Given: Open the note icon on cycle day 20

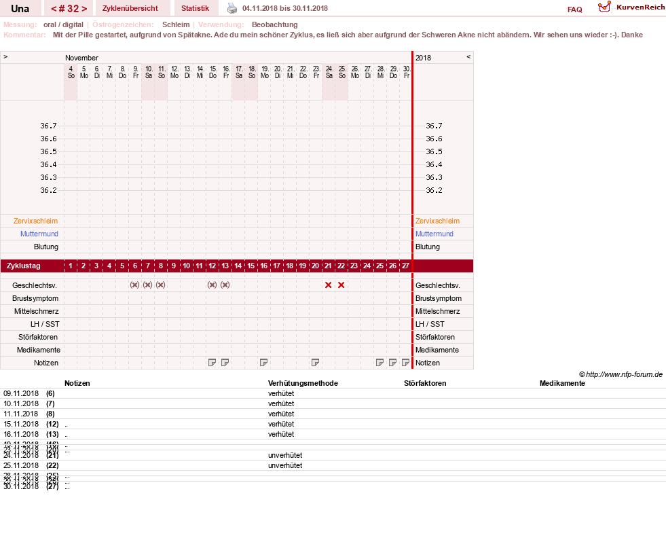Looking at the screenshot, I should click(315, 363).
